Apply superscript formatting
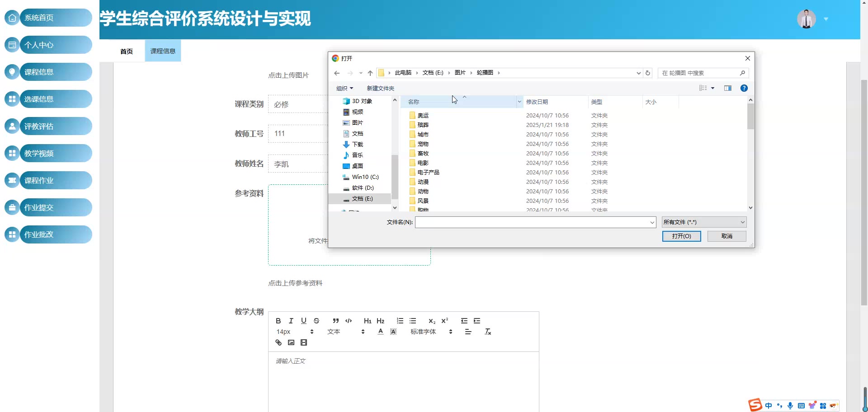 point(445,321)
